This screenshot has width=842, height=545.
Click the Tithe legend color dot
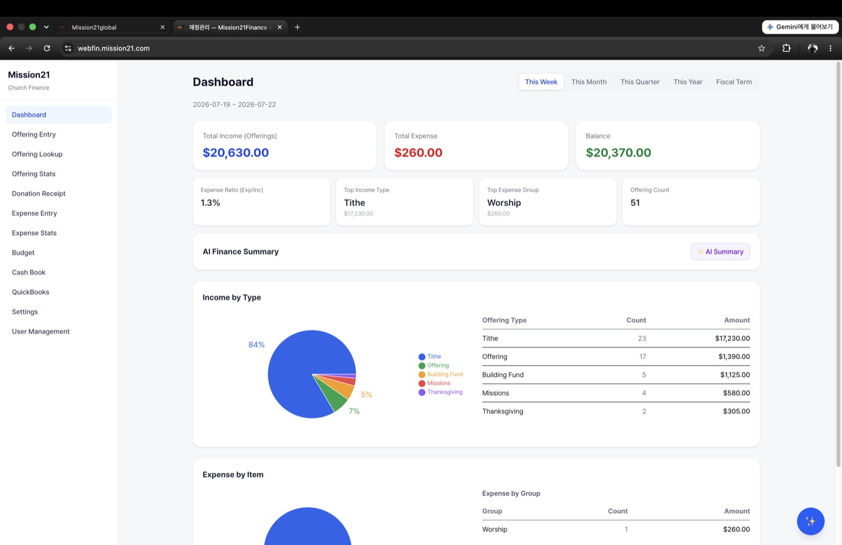point(422,357)
